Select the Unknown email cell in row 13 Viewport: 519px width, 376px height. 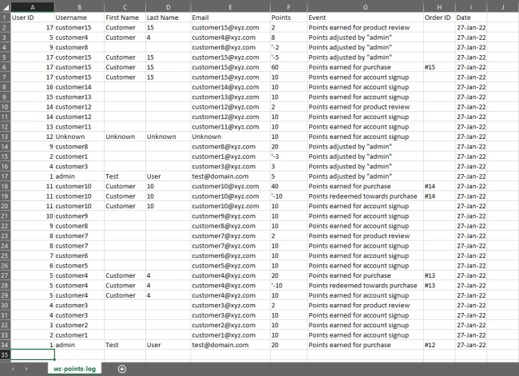tap(231, 137)
